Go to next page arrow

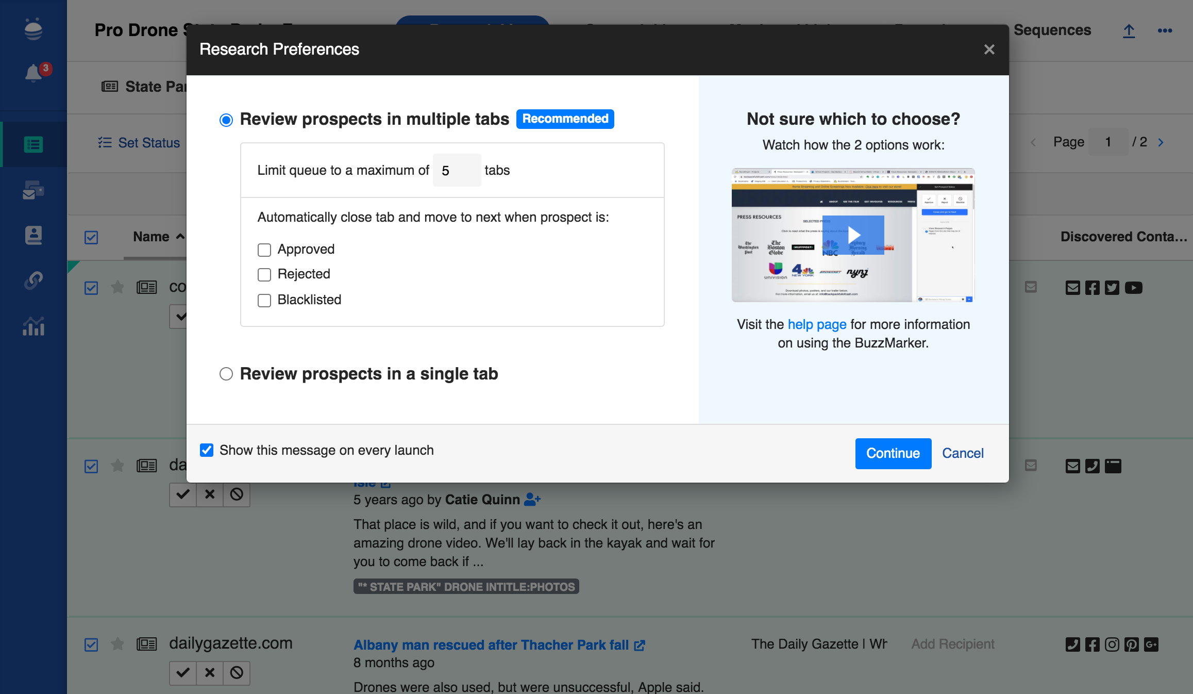(x=1161, y=142)
